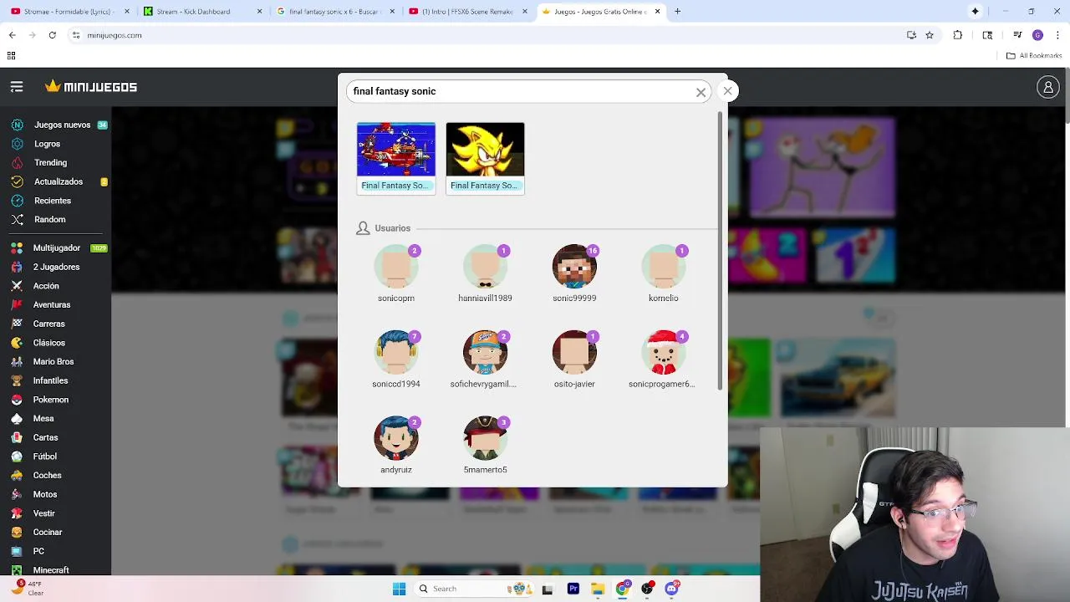The width and height of the screenshot is (1070, 602).
Task: Click the 2 Jugadores category icon
Action: pyautogui.click(x=17, y=267)
